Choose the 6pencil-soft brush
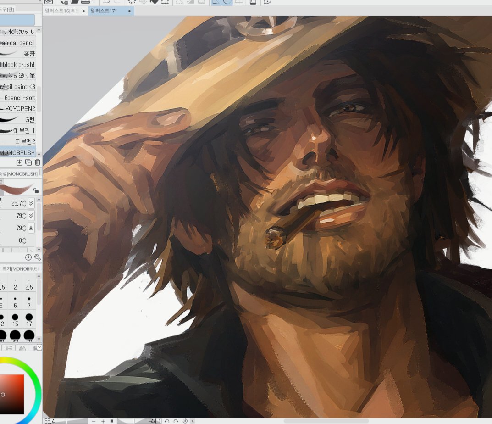Viewport: 492px width, 424px height. [18, 98]
